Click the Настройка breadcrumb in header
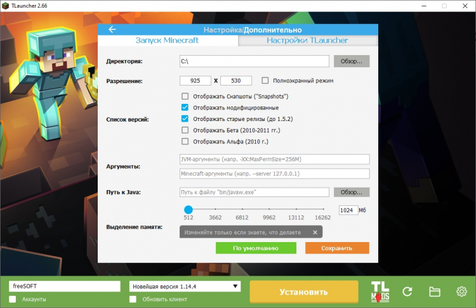 pos(223,30)
